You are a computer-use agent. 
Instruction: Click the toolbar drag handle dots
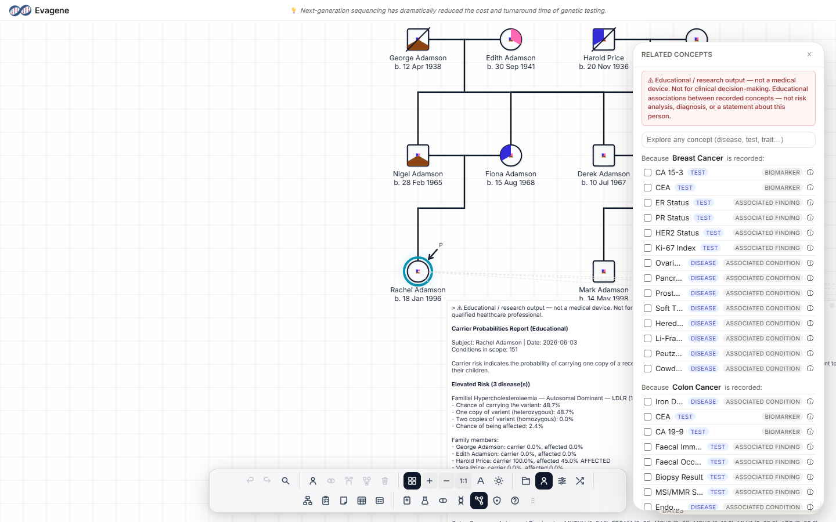pyautogui.click(x=533, y=501)
